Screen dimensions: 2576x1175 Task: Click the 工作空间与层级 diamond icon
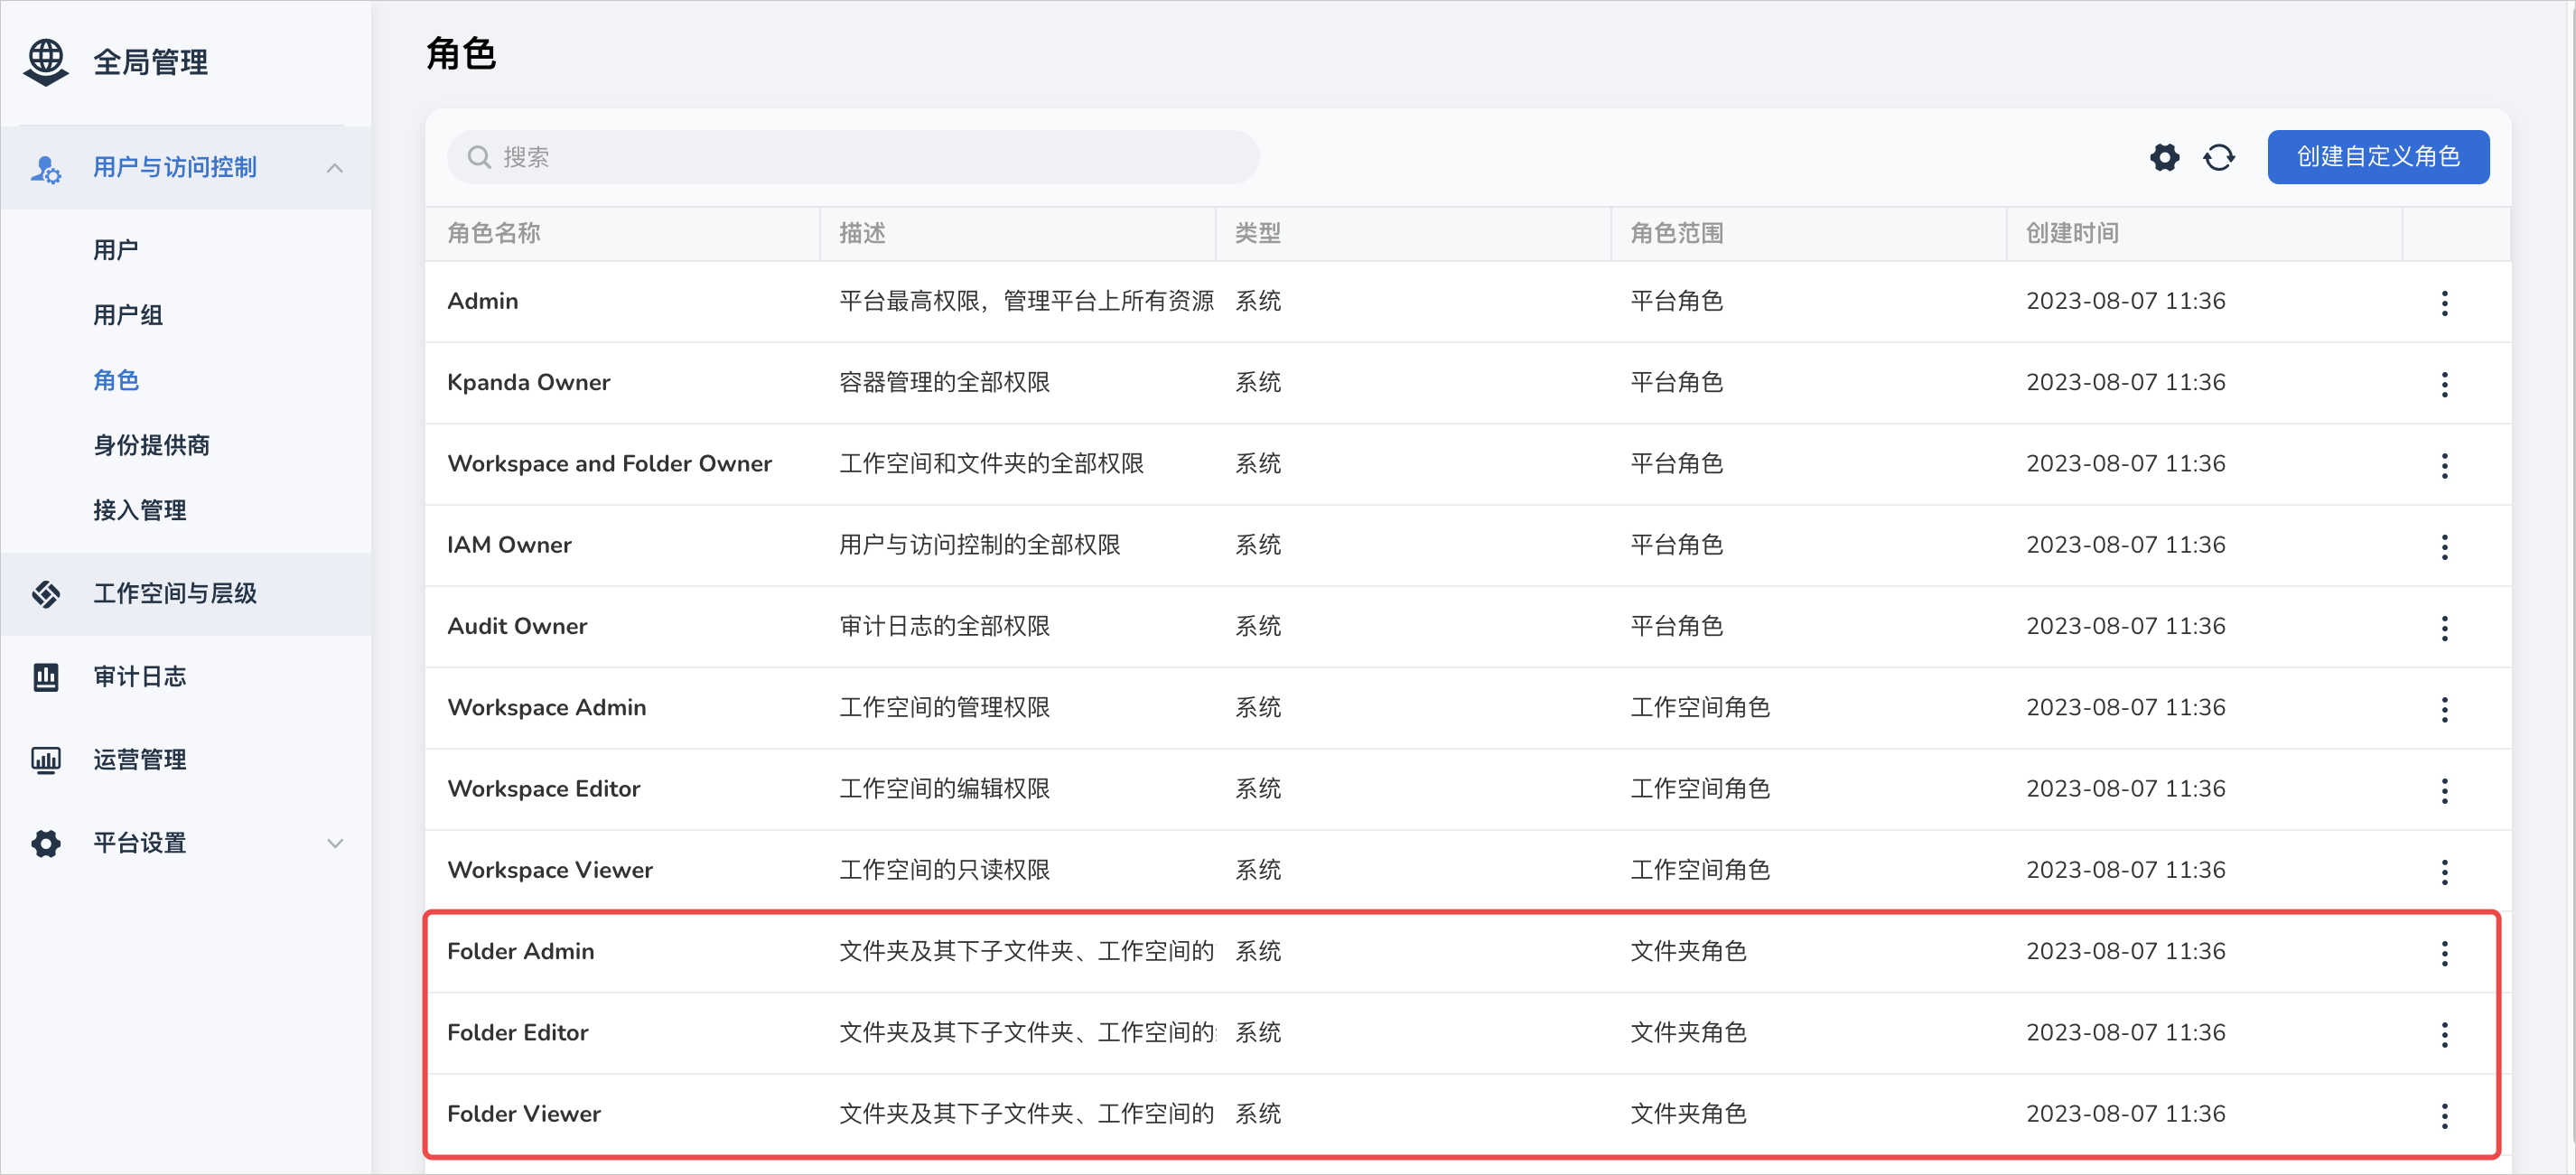(x=46, y=594)
